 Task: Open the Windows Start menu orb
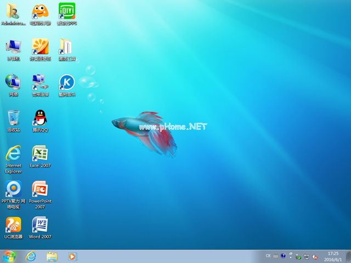pos(9,257)
